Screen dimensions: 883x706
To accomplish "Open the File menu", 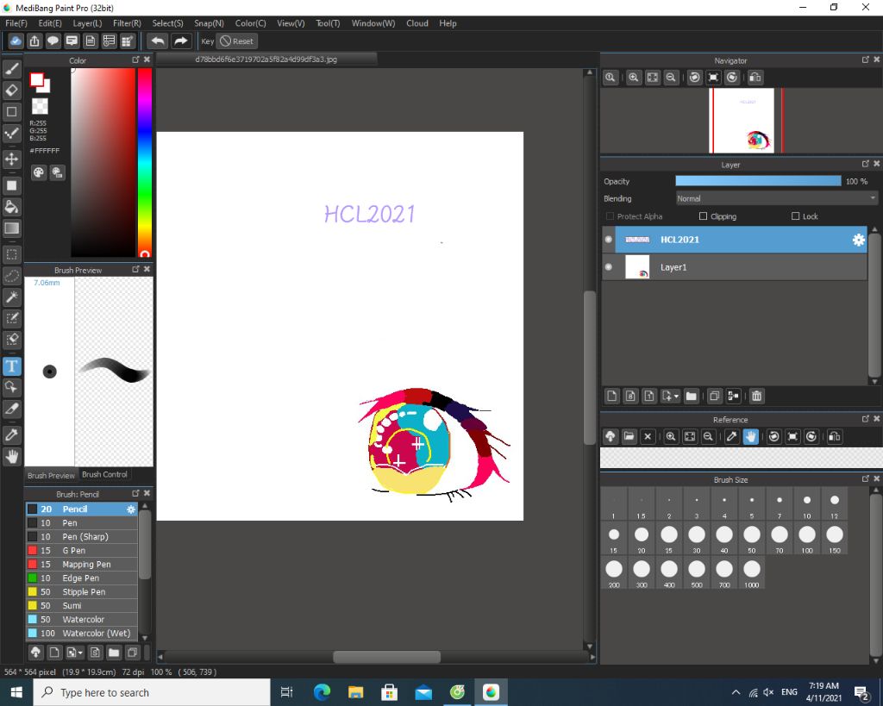I will coord(16,23).
